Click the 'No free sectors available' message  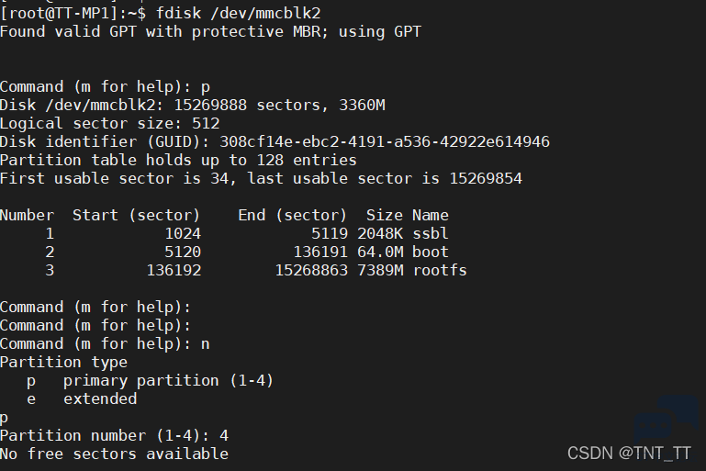115,454
